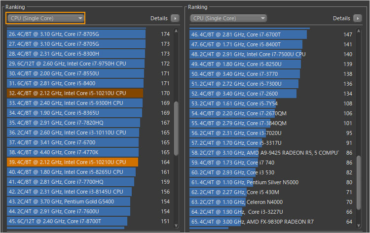Select row 44 Core i7-7600U
Viewport: 370px width, 233px height.
click(88, 211)
